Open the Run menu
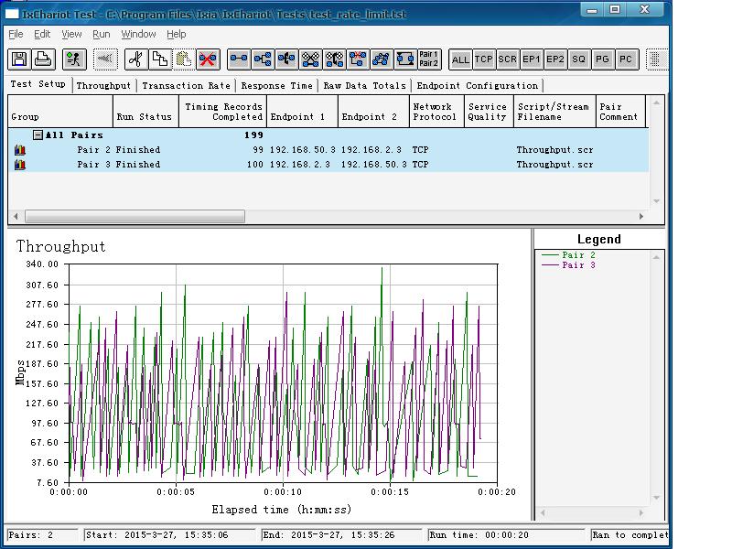Screen dimensions: 732x549 (x=102, y=34)
